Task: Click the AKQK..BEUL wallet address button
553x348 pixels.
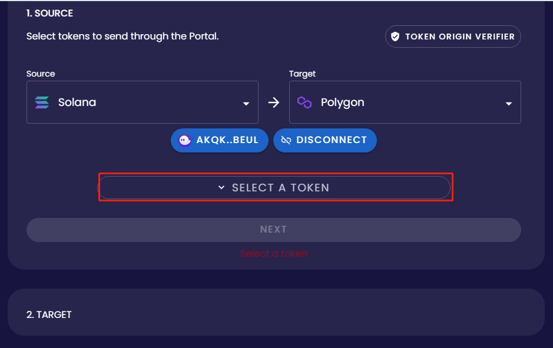Action: (219, 140)
